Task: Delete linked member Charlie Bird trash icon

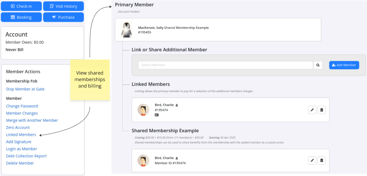Action: (321, 110)
